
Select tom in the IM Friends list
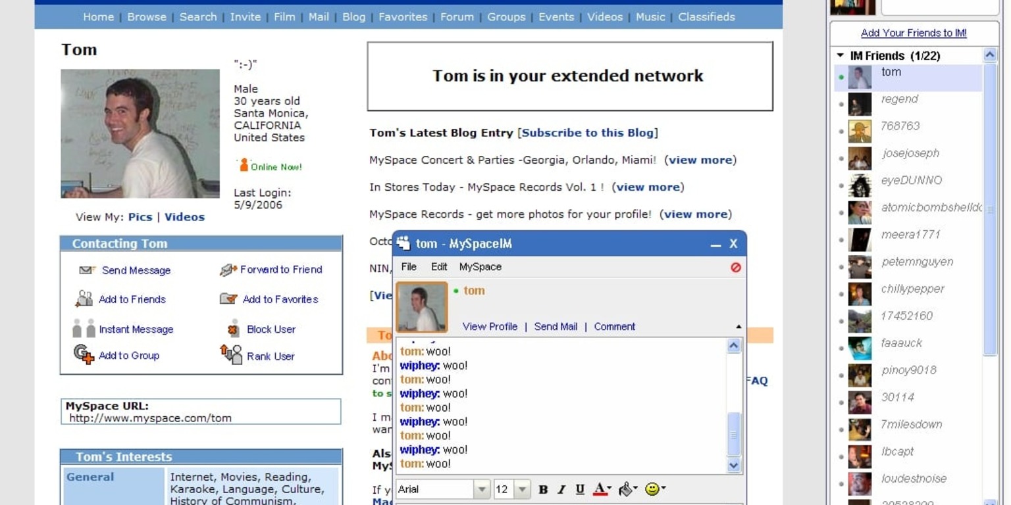click(908, 78)
